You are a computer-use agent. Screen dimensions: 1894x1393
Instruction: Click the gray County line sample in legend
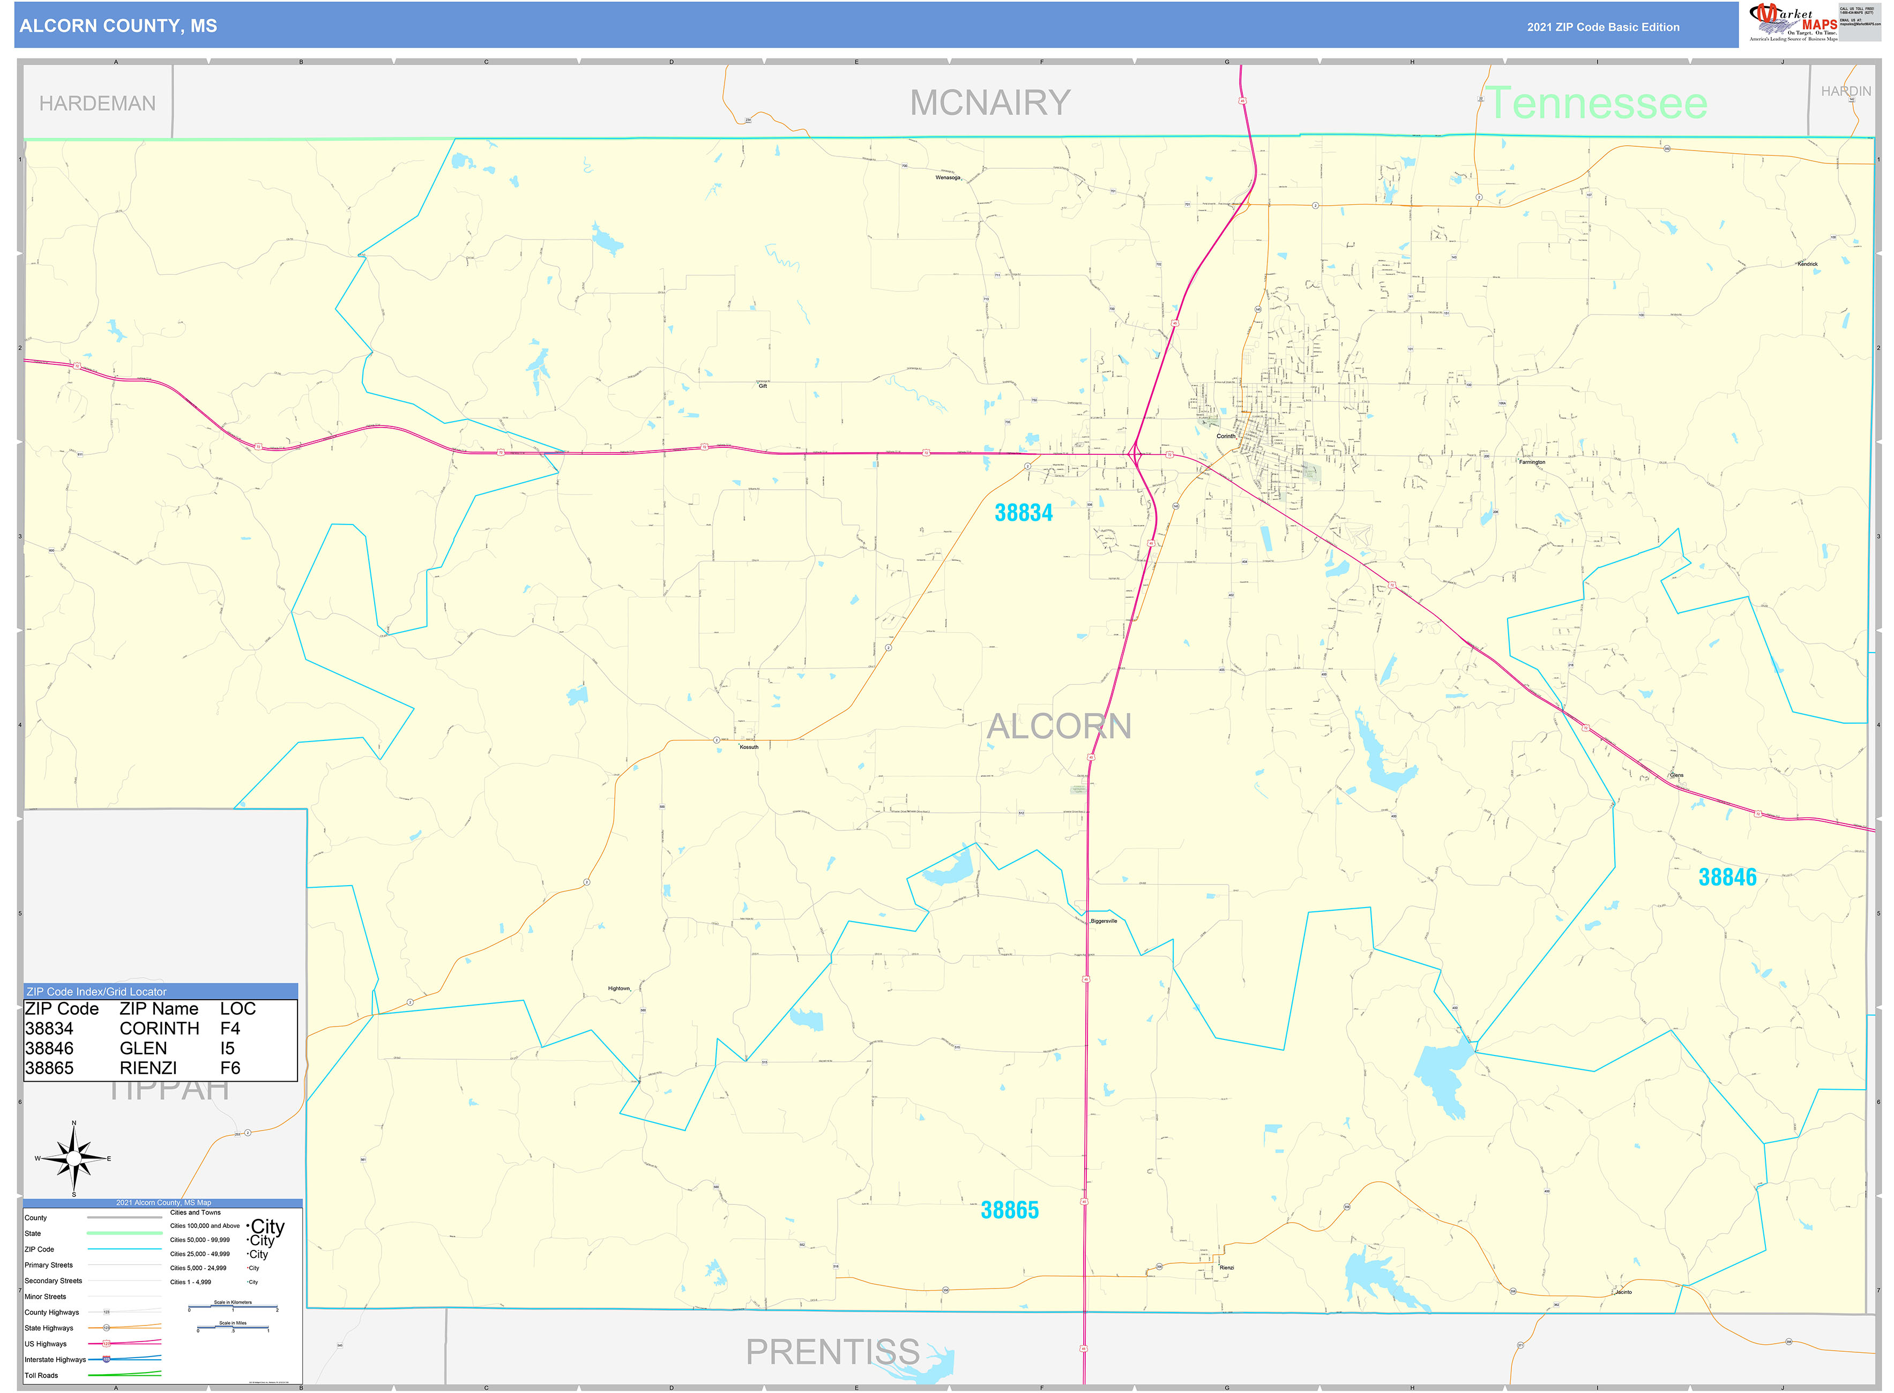tap(125, 1218)
